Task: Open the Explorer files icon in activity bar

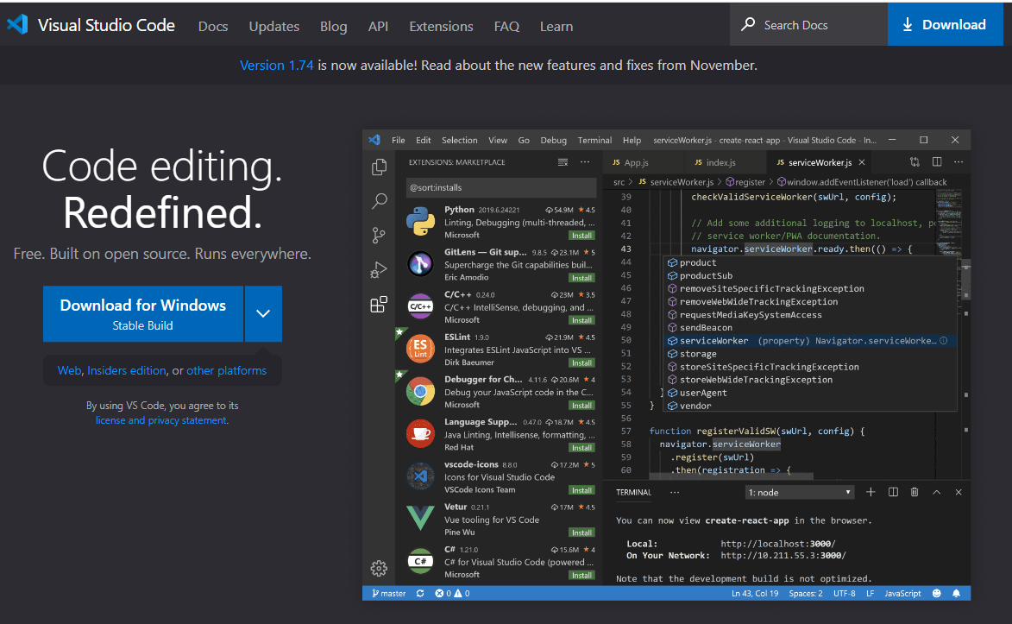Action: (379, 167)
